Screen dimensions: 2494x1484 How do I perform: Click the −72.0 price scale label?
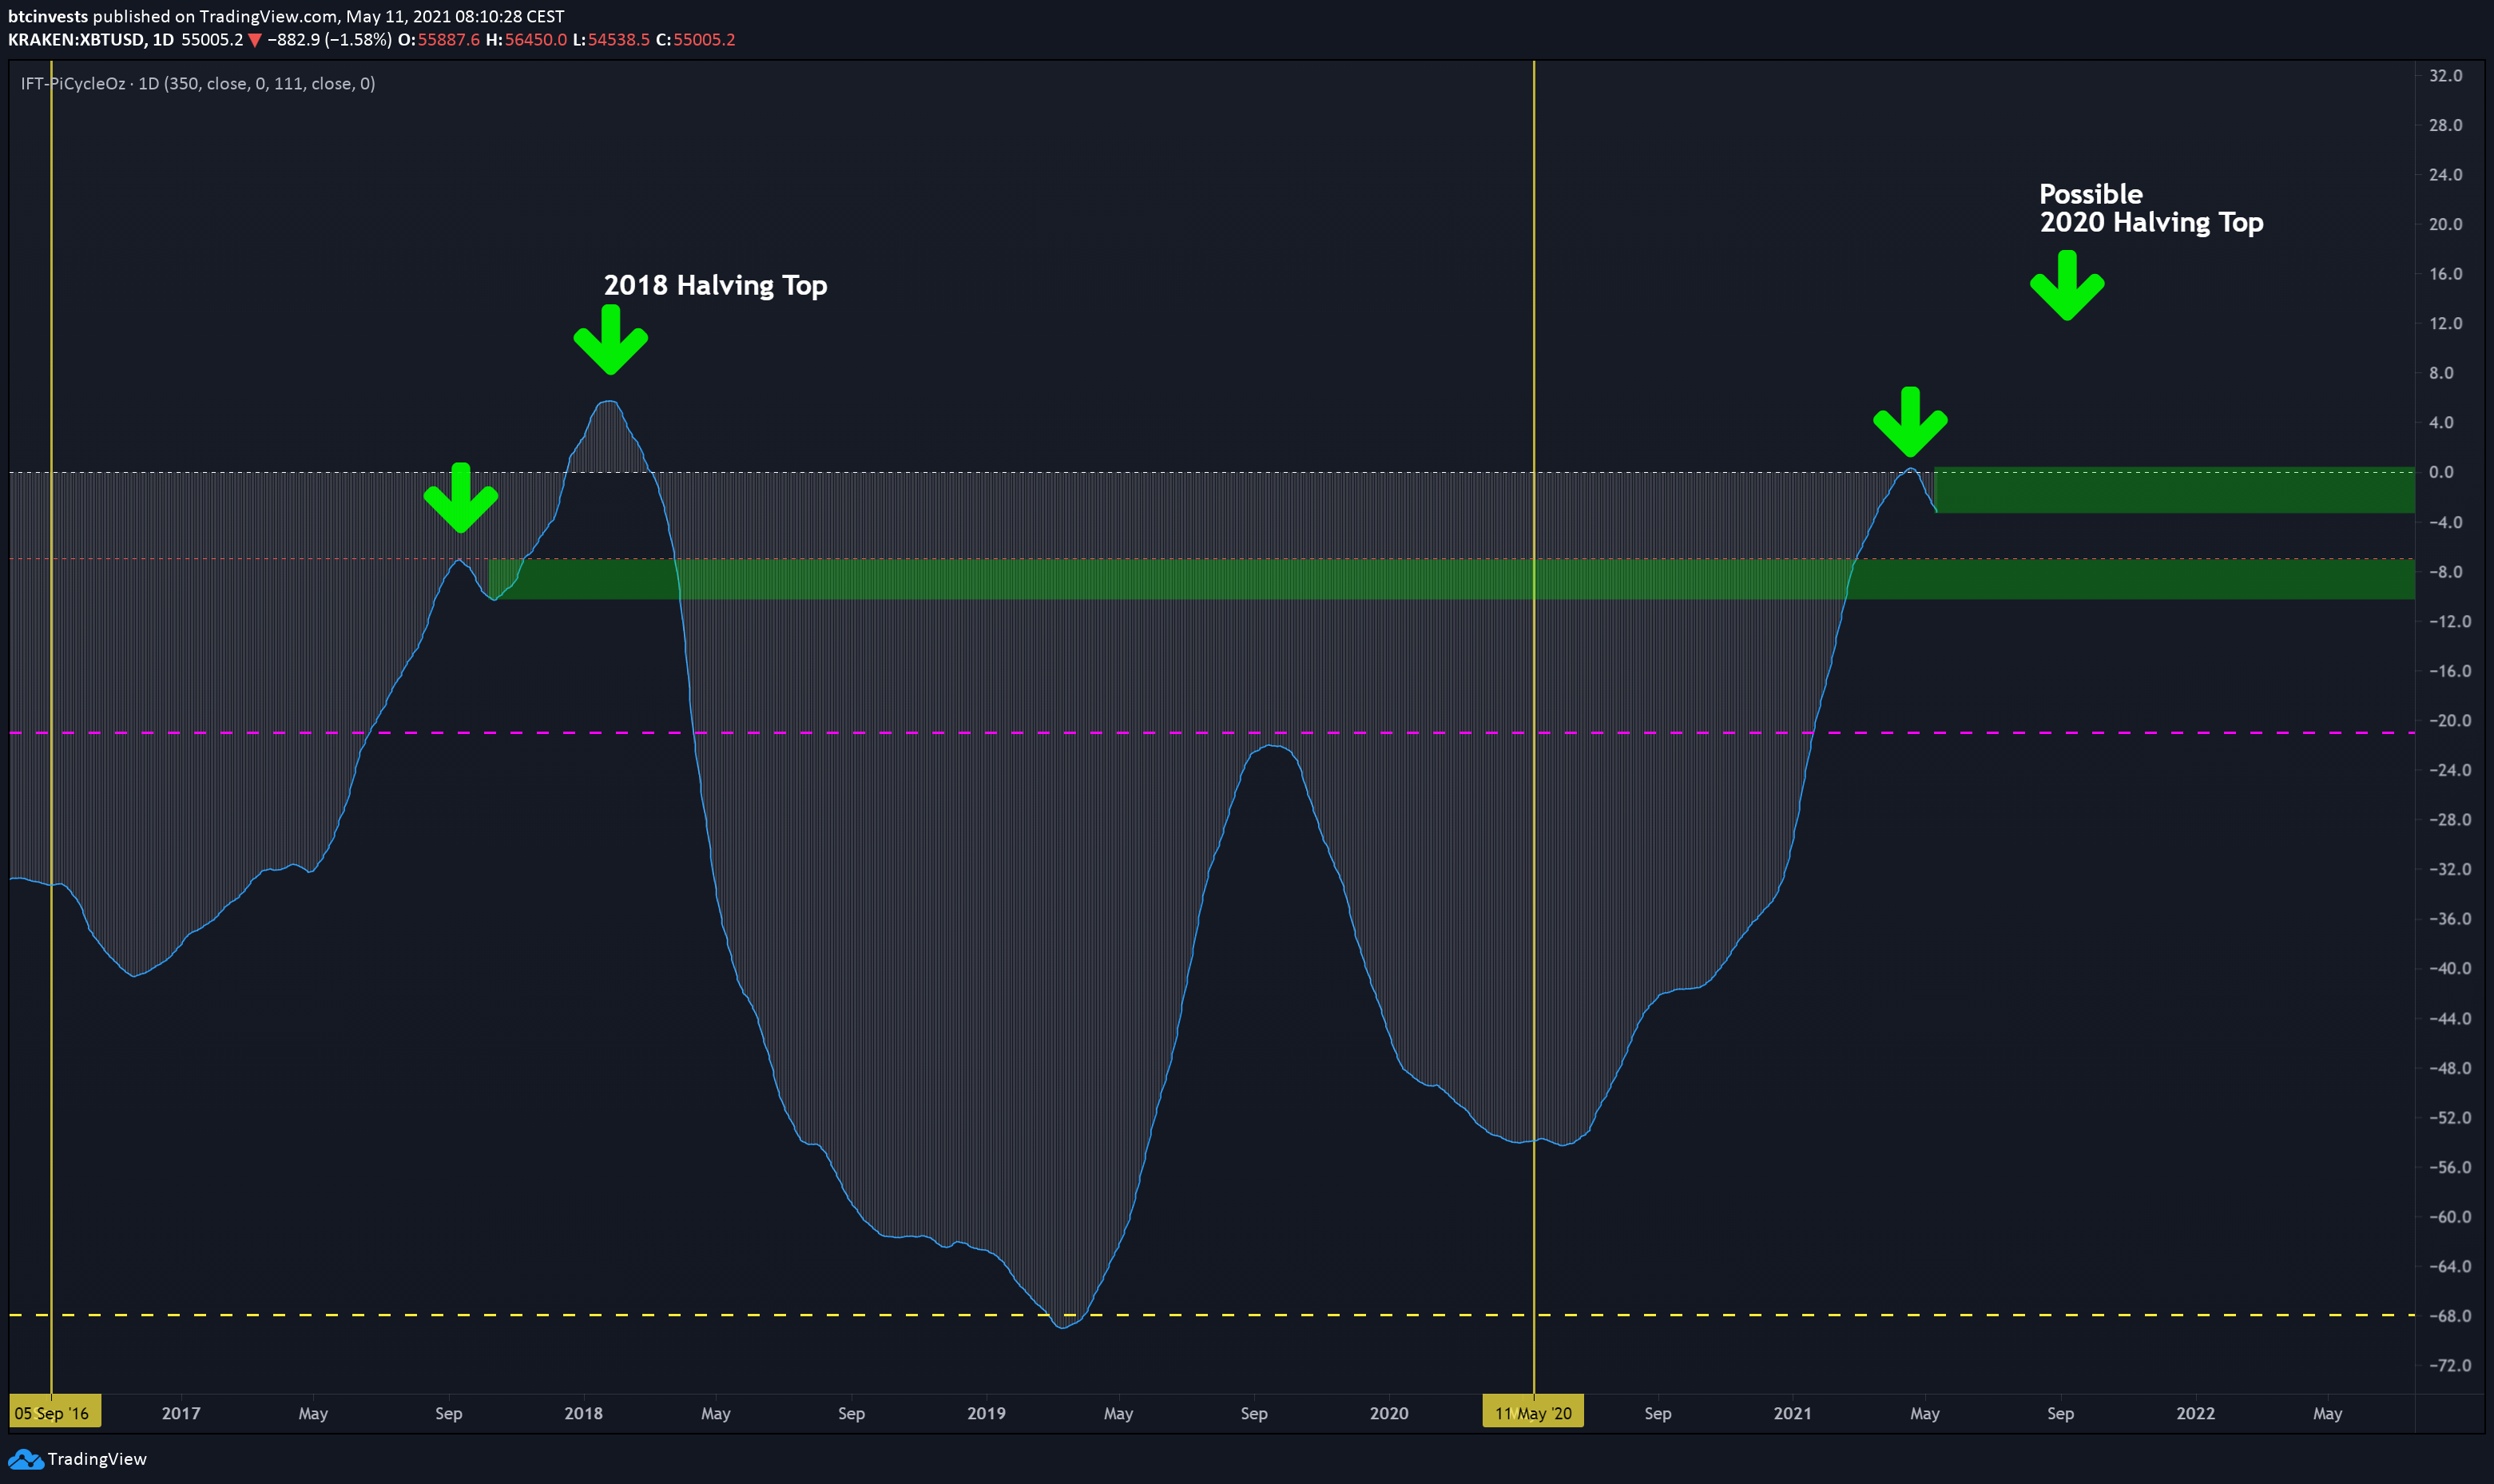[x=2450, y=1366]
